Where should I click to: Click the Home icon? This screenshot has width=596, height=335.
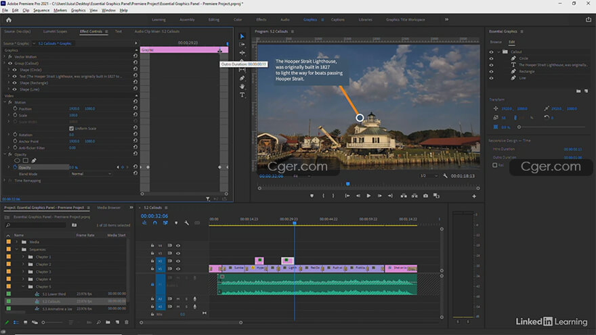click(9, 20)
